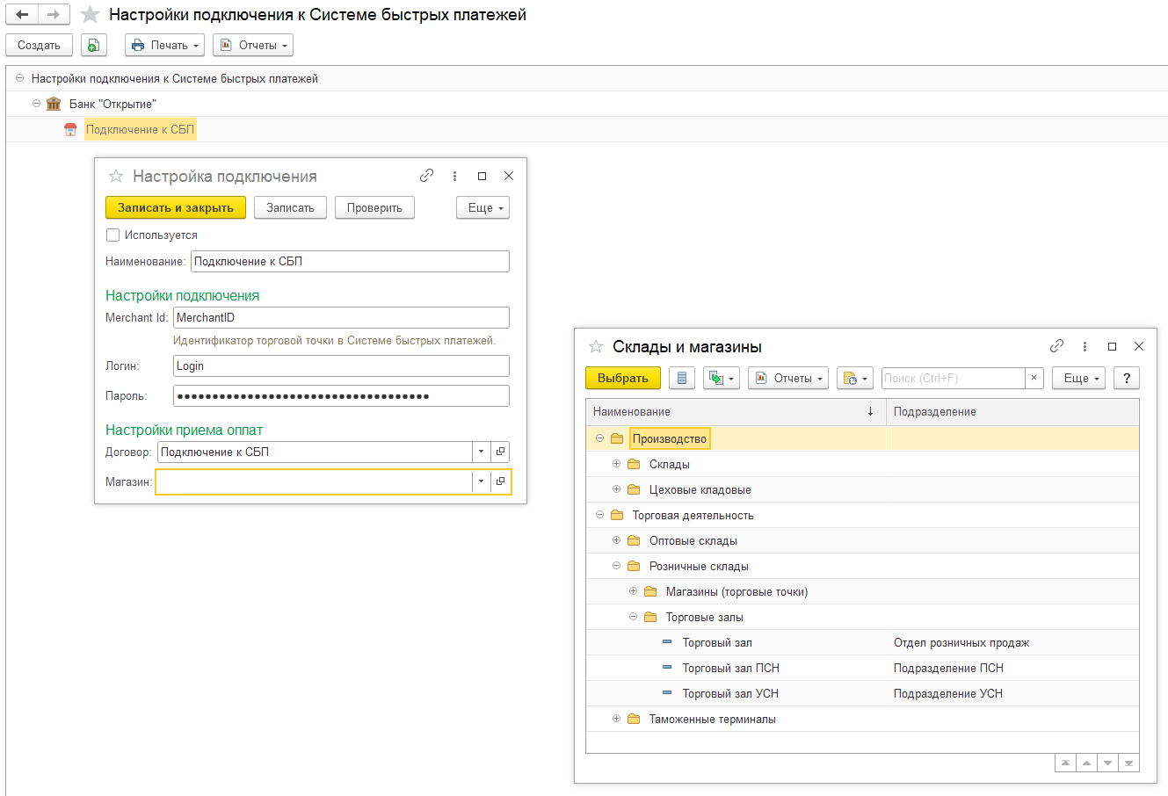Open the Еще menu in Склады и магазины

click(x=1078, y=378)
